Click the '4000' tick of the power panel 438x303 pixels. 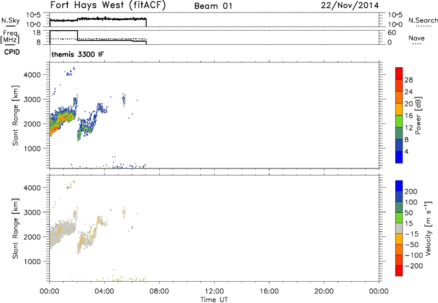point(32,75)
